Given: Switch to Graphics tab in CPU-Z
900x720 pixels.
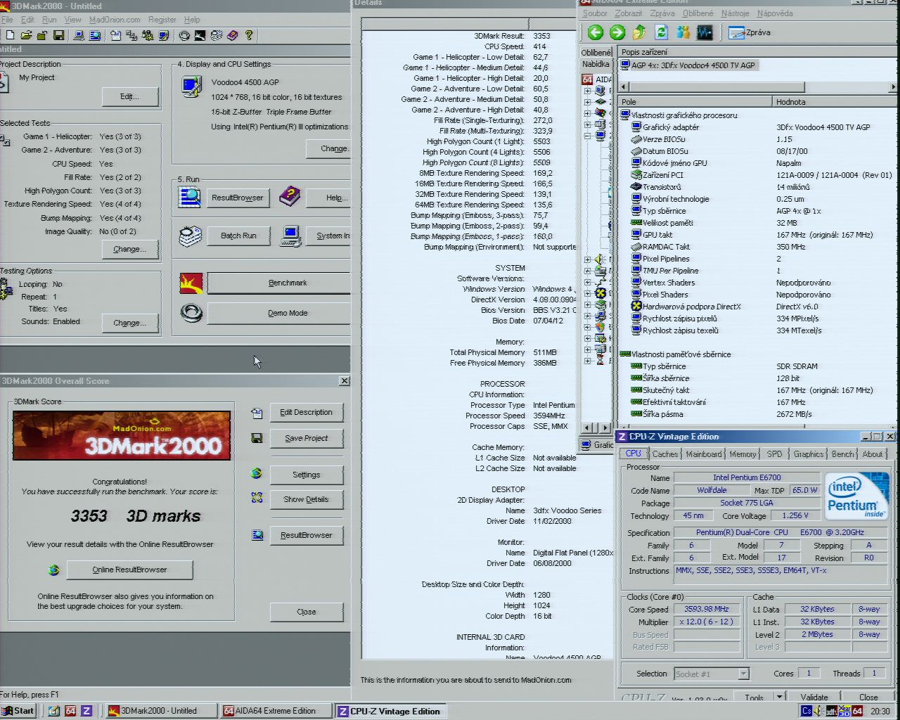Looking at the screenshot, I should (809, 454).
